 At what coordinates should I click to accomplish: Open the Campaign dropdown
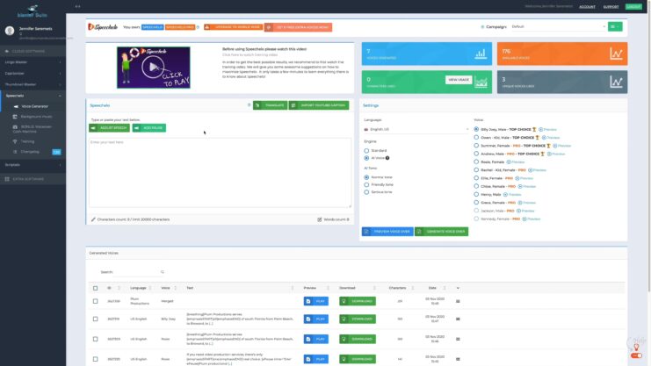pos(559,26)
